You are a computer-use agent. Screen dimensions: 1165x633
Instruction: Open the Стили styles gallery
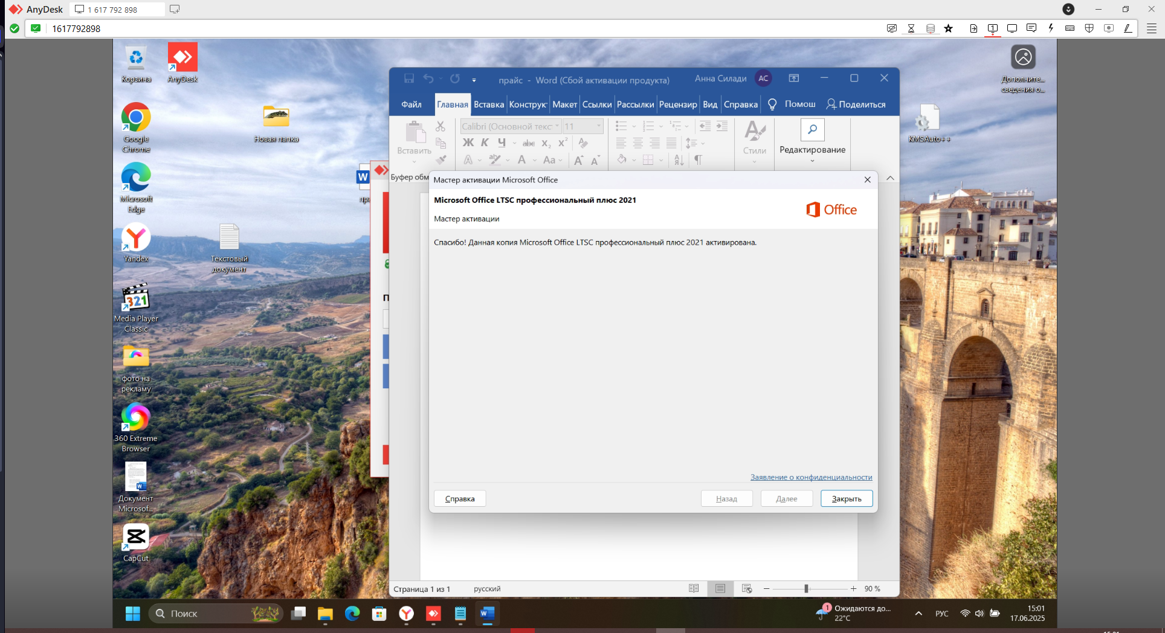(x=755, y=142)
